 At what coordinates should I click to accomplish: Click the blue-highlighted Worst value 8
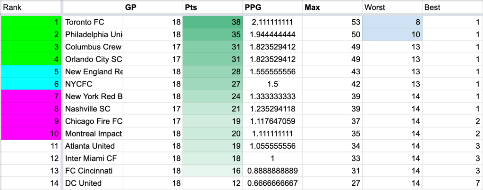click(392, 22)
